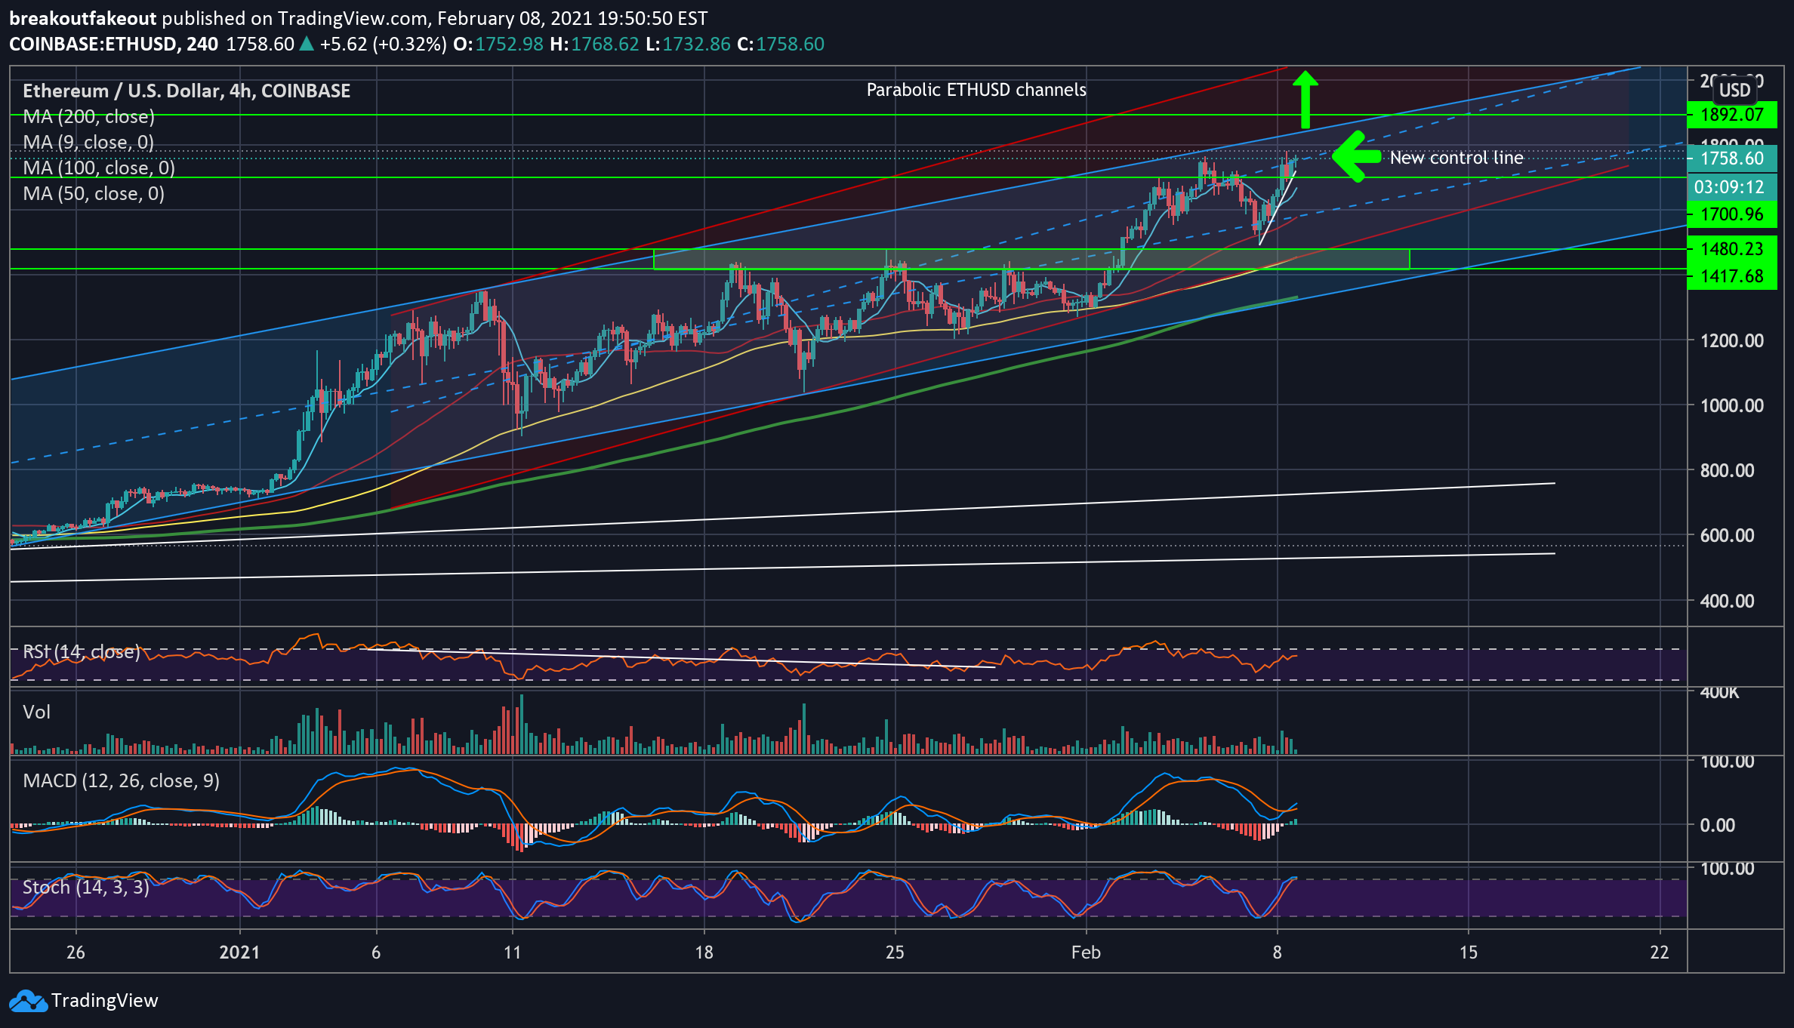1794x1028 pixels.
Task: Click the Ethereum / U.S. Dollar chart title
Action: [186, 91]
